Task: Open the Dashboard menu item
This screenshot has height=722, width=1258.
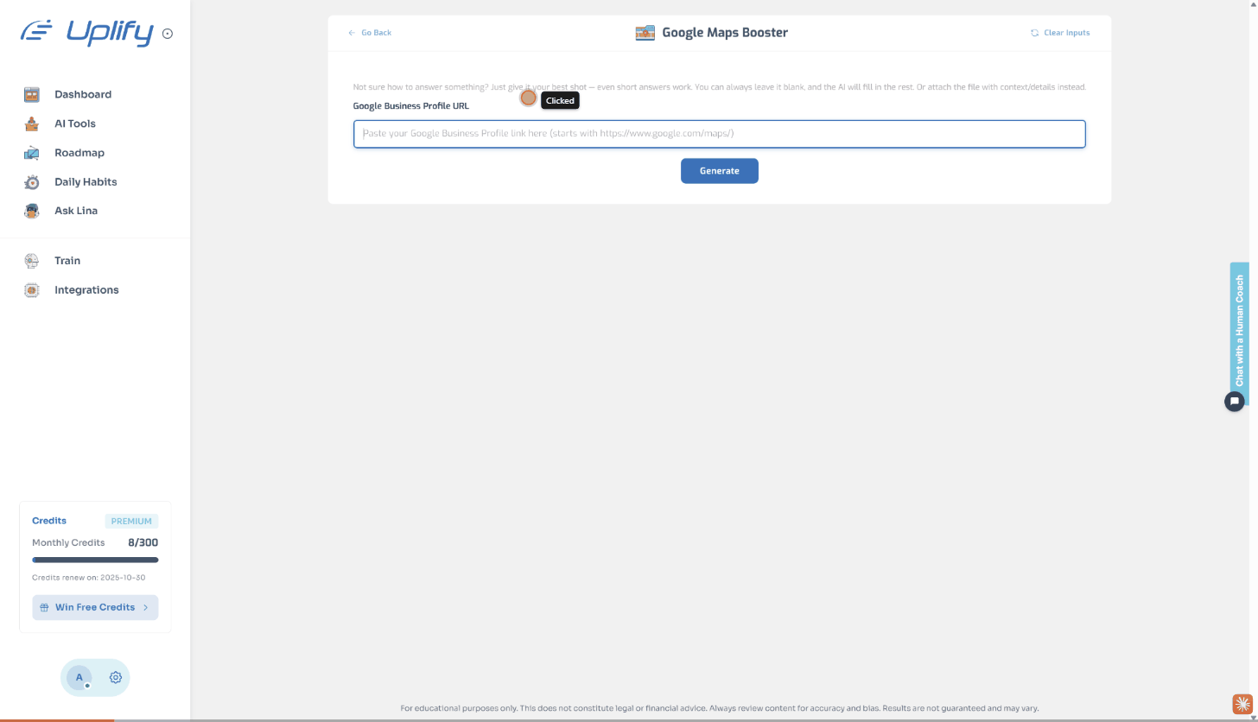Action: point(83,95)
